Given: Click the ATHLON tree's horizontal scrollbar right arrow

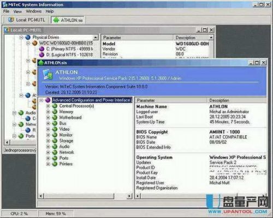Looking at the screenshot, I should coord(129,196).
